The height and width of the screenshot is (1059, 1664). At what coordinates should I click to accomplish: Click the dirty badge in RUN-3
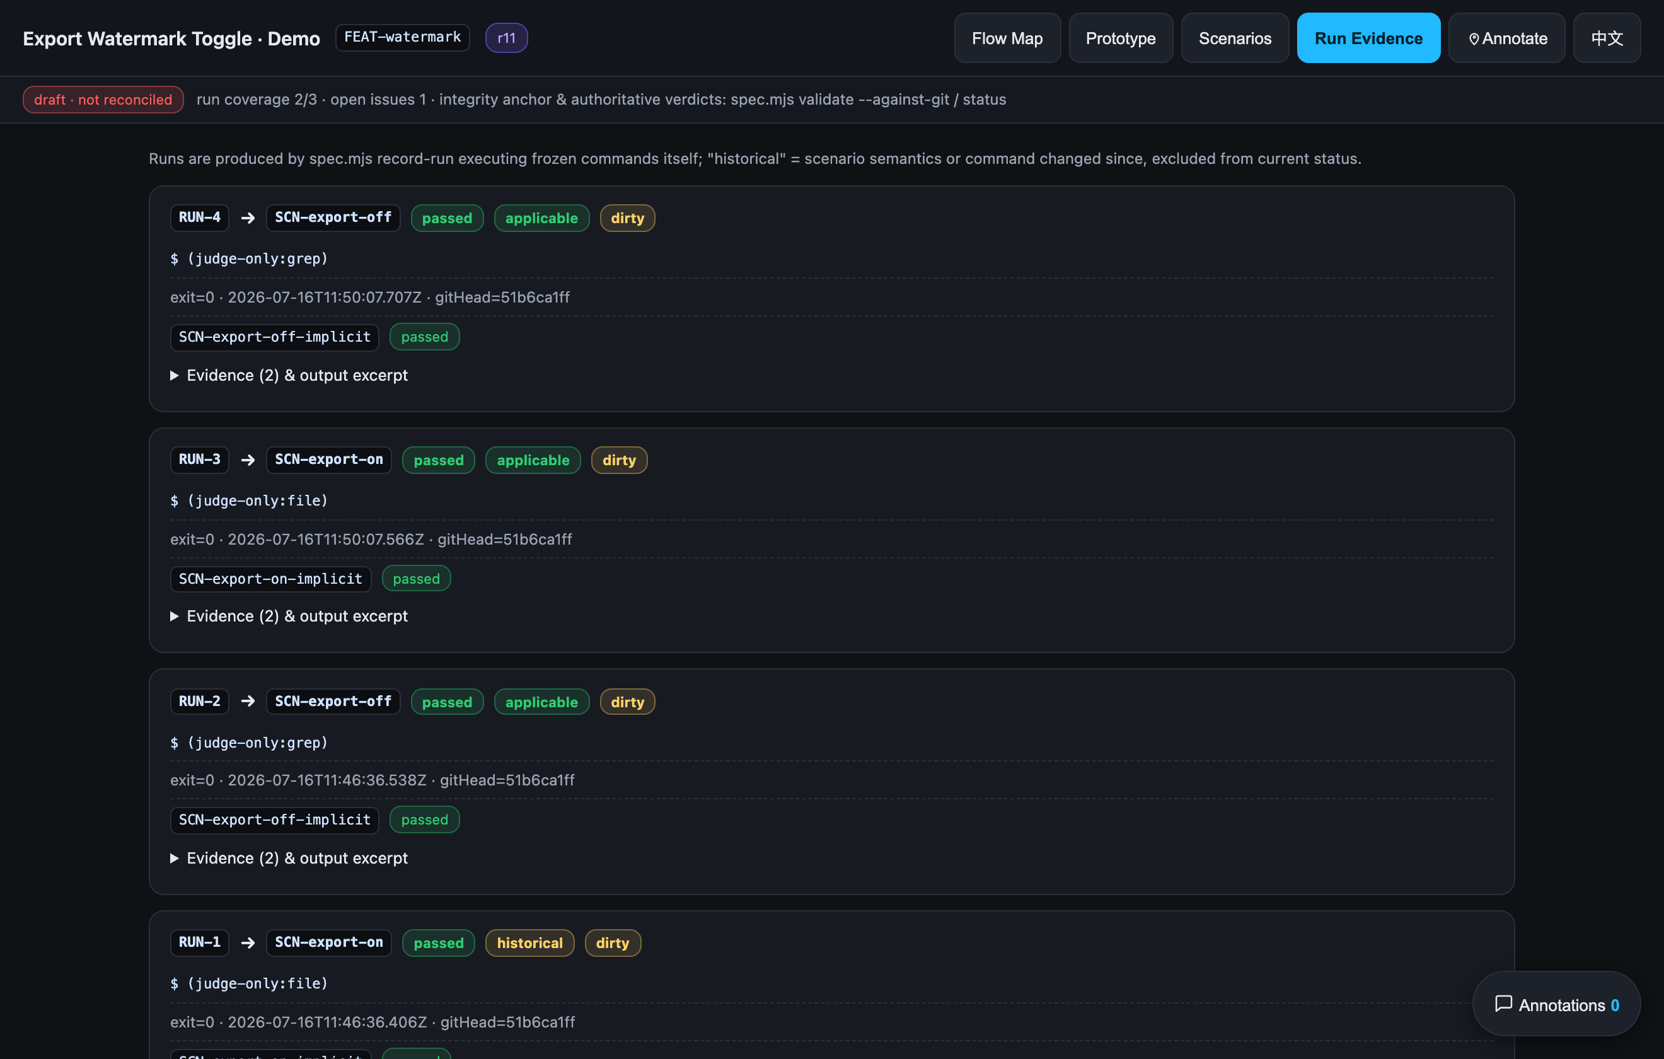(618, 460)
